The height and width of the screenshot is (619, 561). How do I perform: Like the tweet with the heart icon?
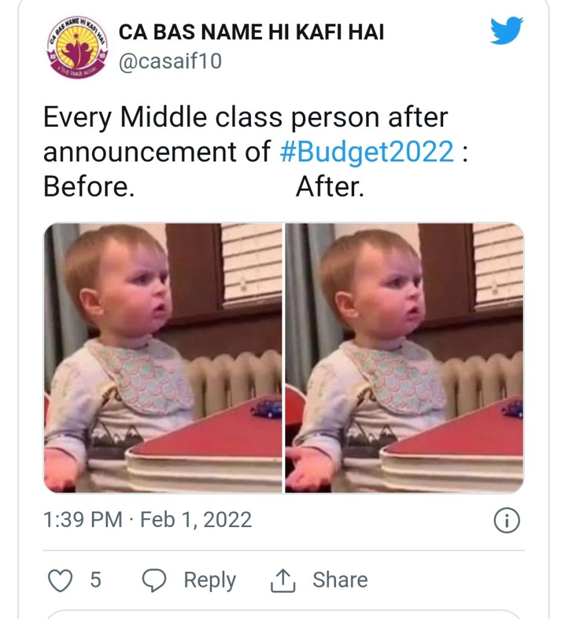[60, 580]
